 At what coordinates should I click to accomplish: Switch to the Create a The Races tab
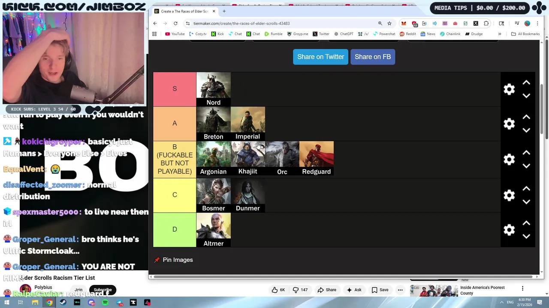coord(184,11)
